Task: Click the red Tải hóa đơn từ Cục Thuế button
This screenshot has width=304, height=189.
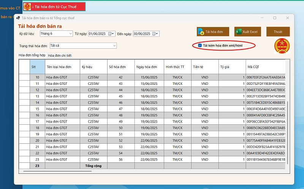Action: [x=54, y=6]
